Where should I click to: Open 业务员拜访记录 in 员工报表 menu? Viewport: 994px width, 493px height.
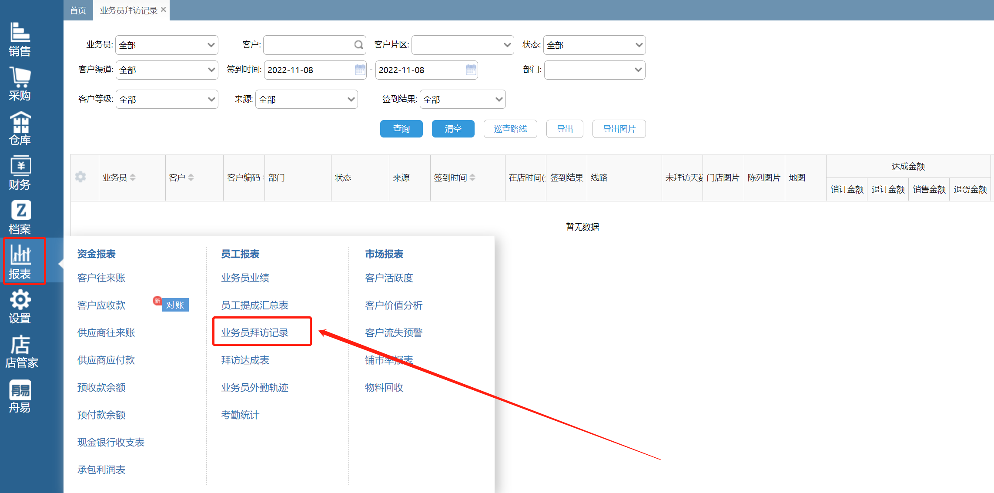[255, 332]
